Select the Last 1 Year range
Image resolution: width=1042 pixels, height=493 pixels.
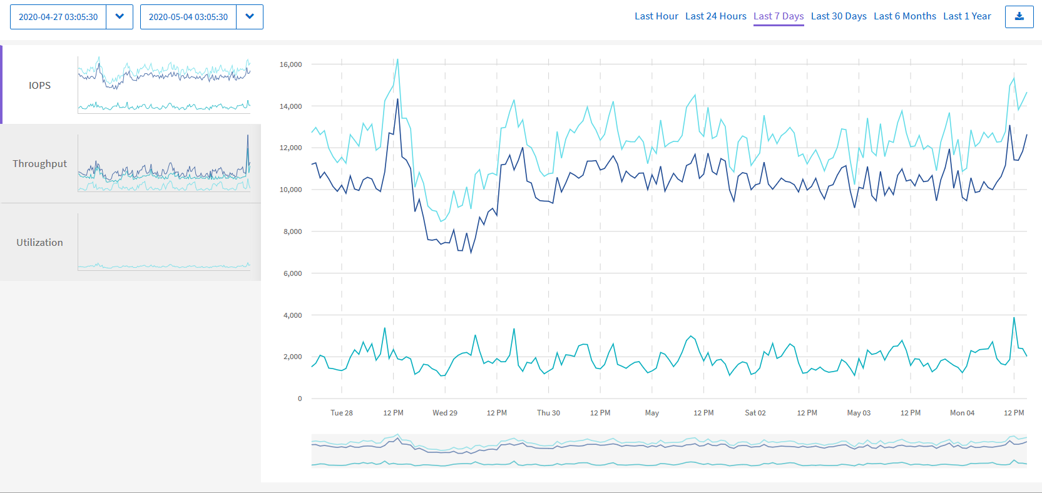(967, 16)
